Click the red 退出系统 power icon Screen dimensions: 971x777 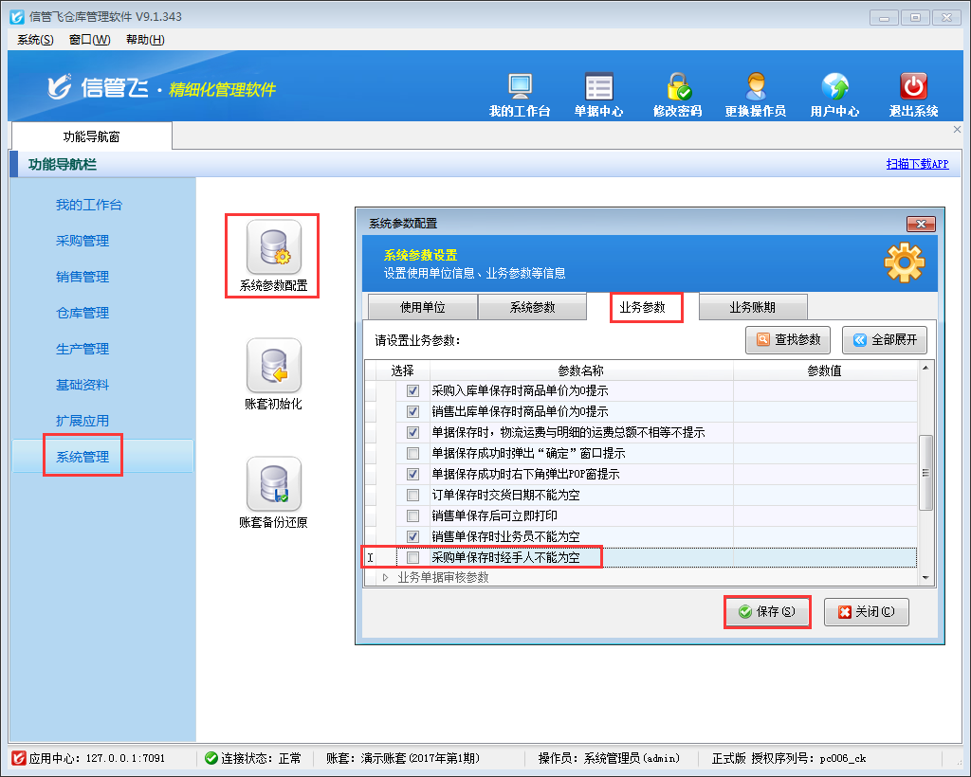913,87
